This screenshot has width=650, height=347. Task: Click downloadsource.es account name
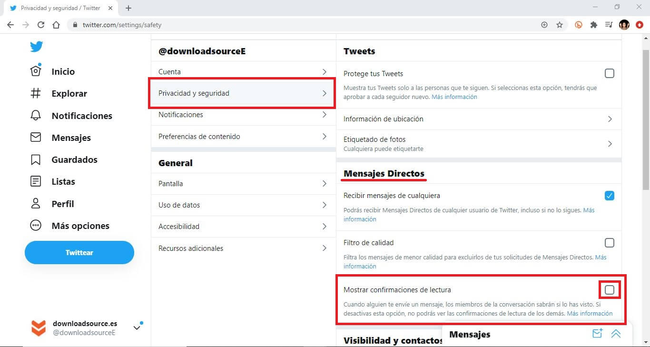click(85, 323)
